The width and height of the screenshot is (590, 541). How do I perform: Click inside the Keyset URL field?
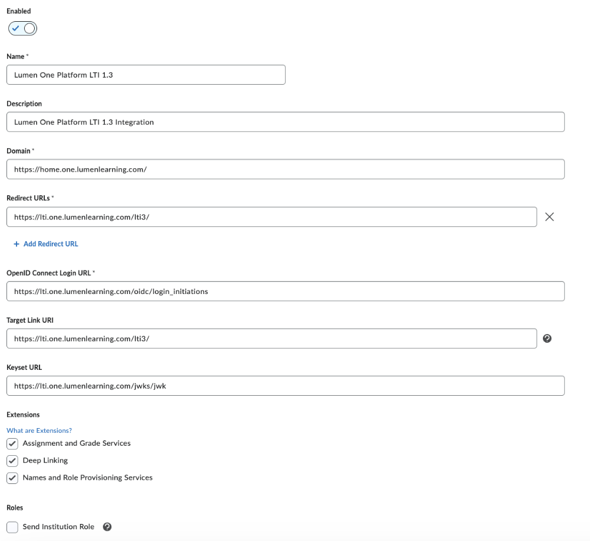286,385
